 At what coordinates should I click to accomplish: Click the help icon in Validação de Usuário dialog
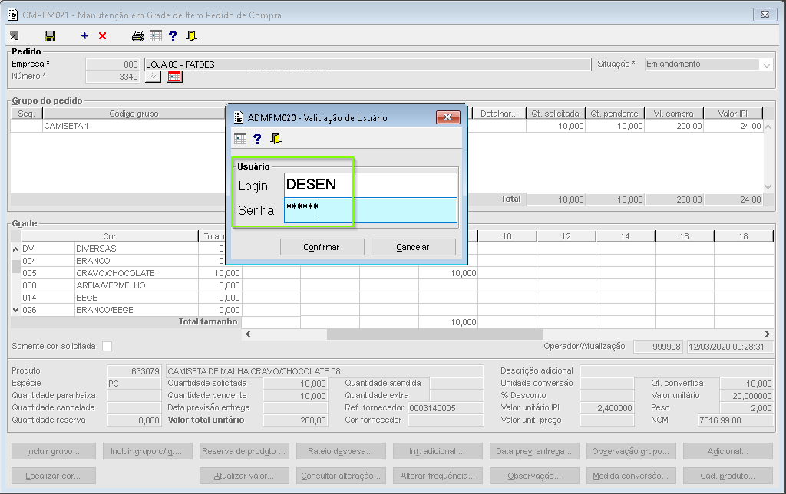point(257,139)
